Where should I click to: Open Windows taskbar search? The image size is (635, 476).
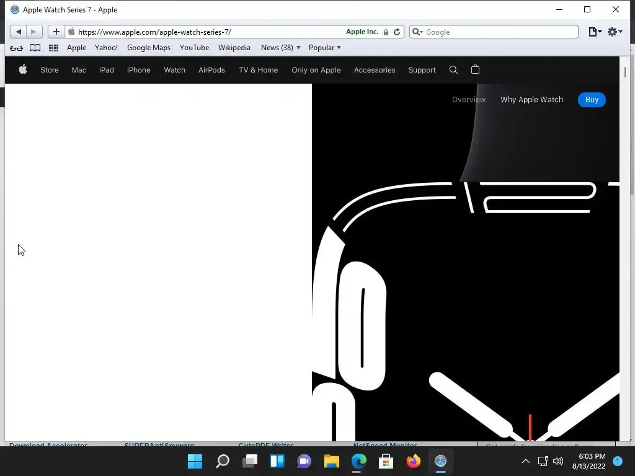coord(223,461)
